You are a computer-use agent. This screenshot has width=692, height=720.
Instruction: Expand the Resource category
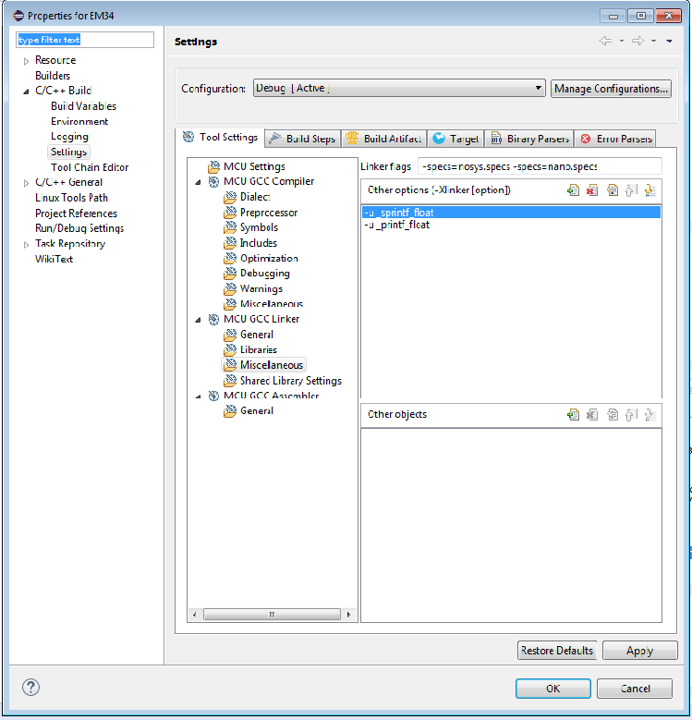pos(26,61)
